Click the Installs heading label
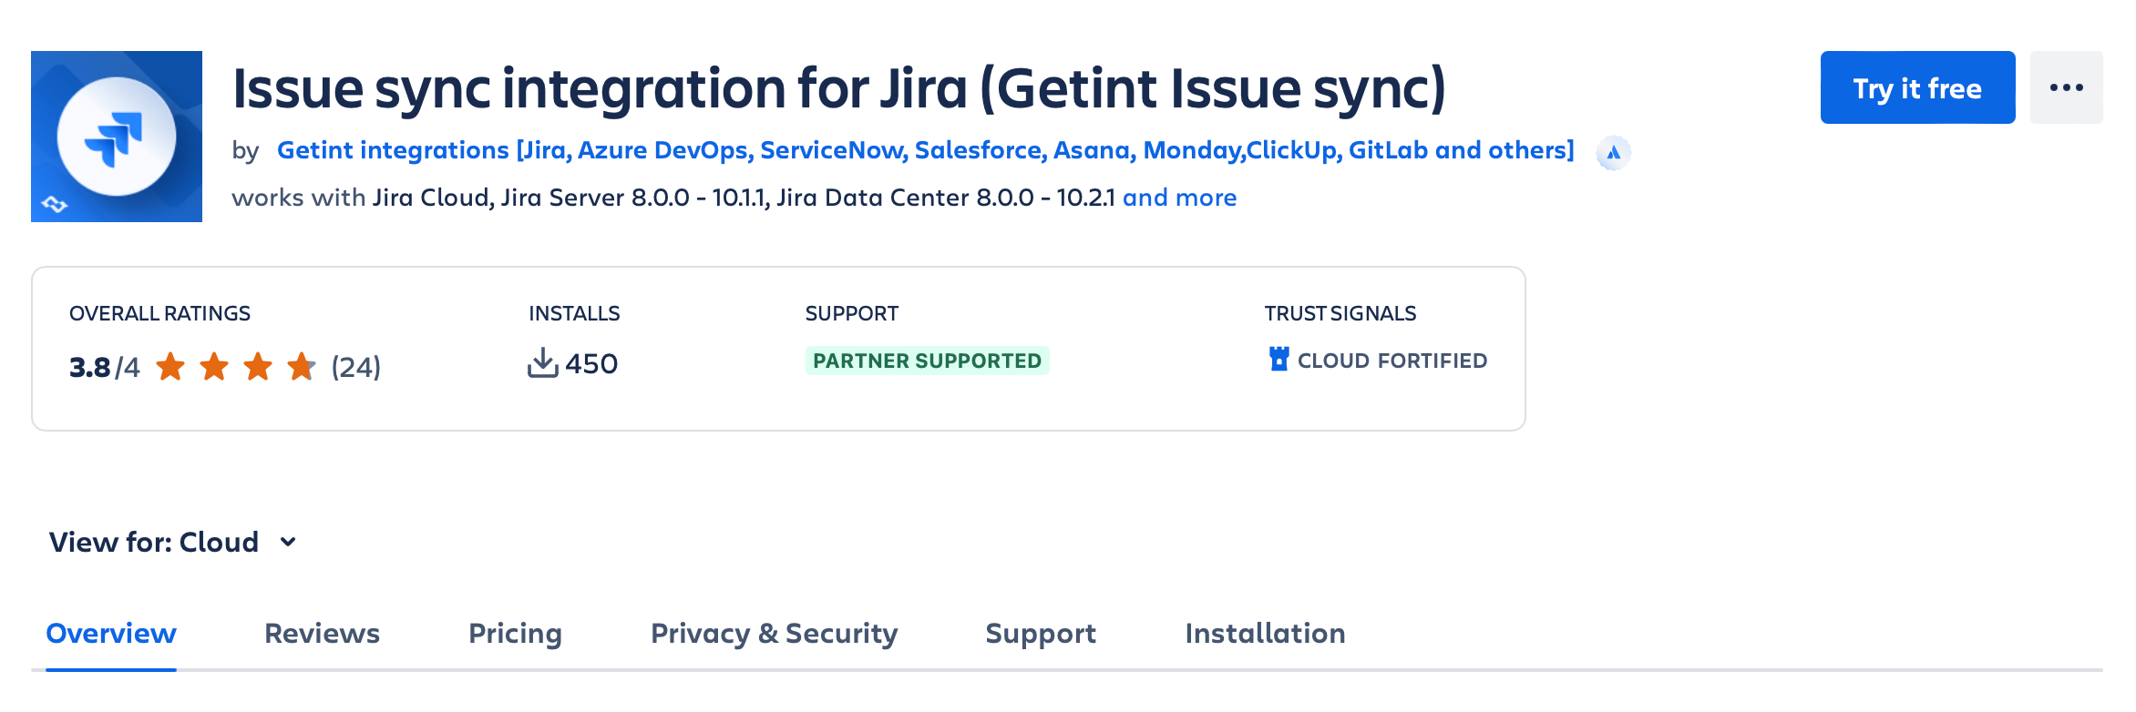This screenshot has width=2136, height=712. (x=574, y=313)
